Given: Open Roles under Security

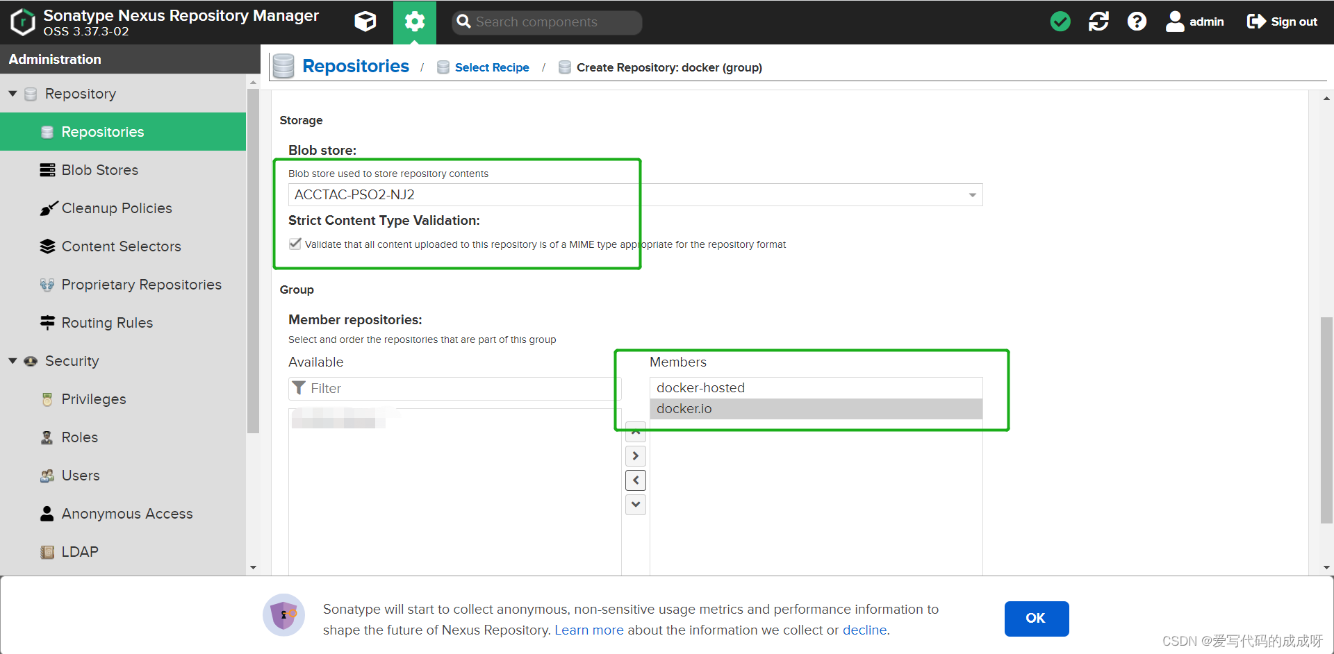Looking at the screenshot, I should pyautogui.click(x=123, y=437).
